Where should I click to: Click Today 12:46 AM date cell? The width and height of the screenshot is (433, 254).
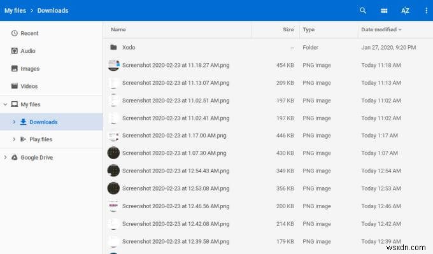click(x=381, y=206)
